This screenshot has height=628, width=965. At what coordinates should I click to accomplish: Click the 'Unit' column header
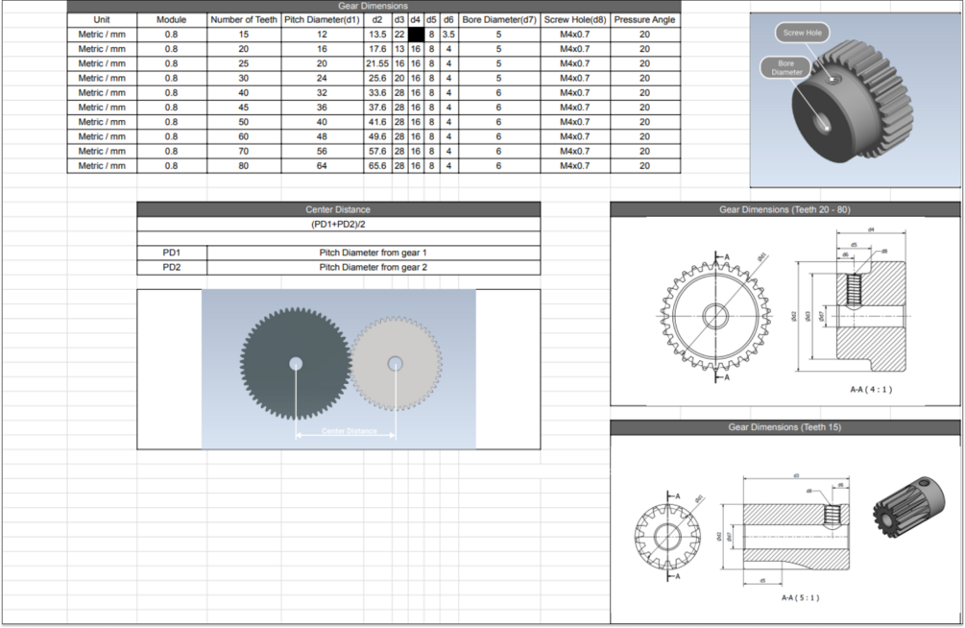click(x=102, y=20)
